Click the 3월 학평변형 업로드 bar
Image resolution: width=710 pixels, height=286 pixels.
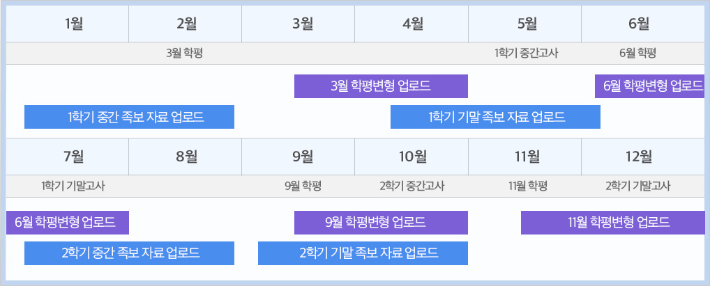(x=381, y=86)
